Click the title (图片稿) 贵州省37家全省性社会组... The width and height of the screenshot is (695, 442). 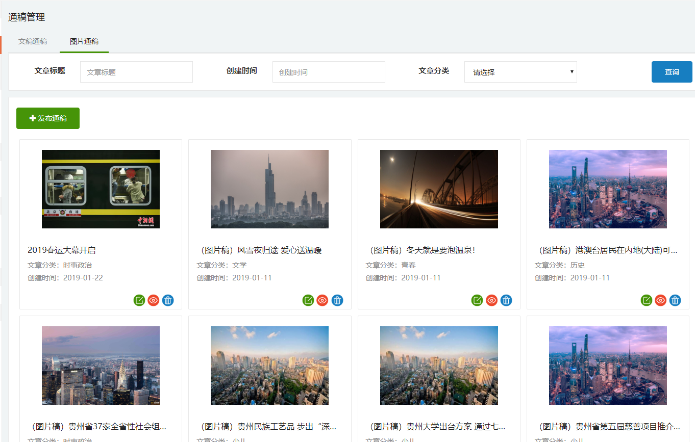point(97,427)
